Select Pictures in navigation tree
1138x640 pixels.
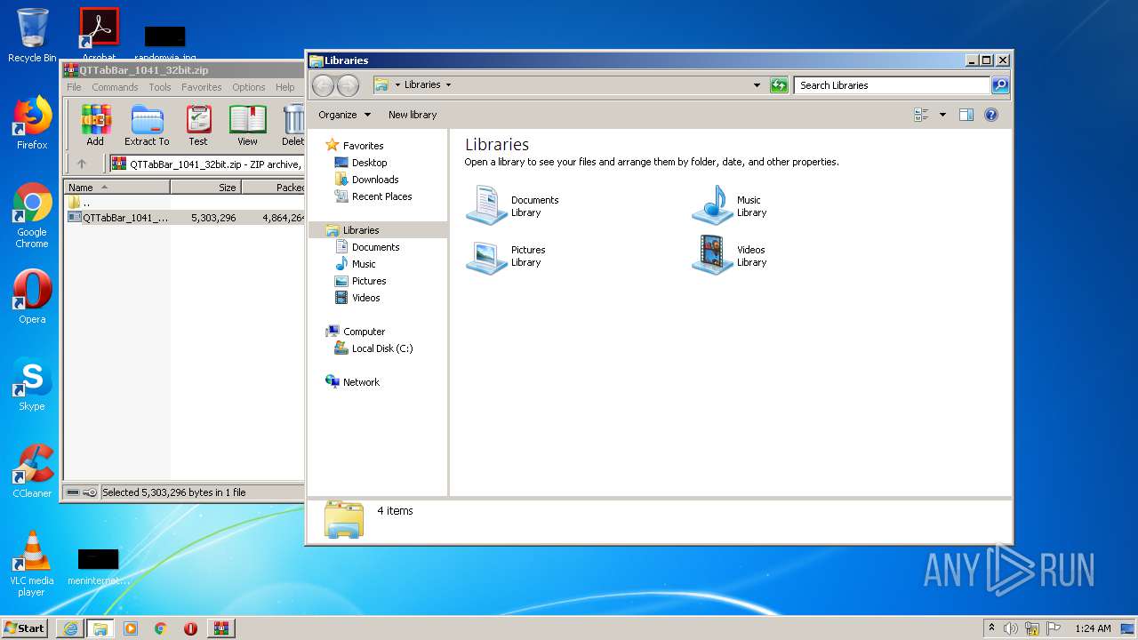tap(368, 281)
